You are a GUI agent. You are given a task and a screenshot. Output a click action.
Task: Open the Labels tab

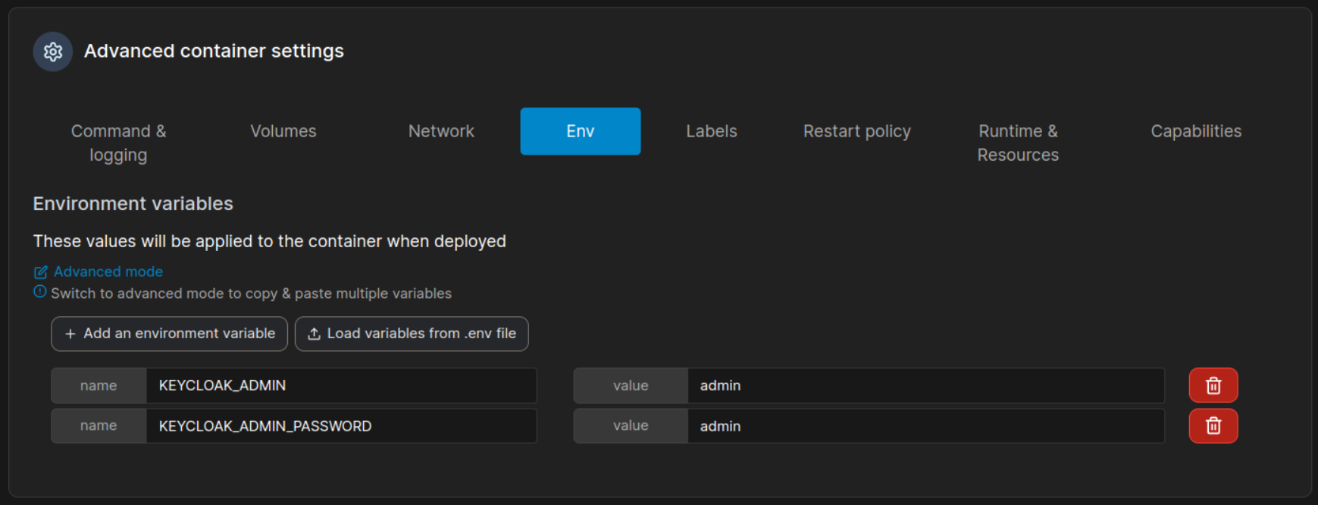coord(711,131)
